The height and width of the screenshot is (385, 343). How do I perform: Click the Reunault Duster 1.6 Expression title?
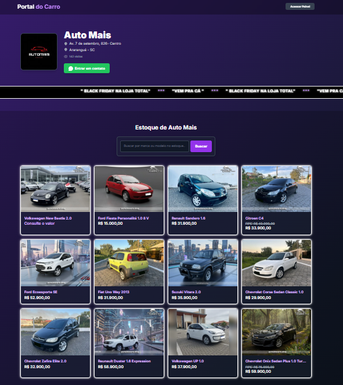click(124, 361)
